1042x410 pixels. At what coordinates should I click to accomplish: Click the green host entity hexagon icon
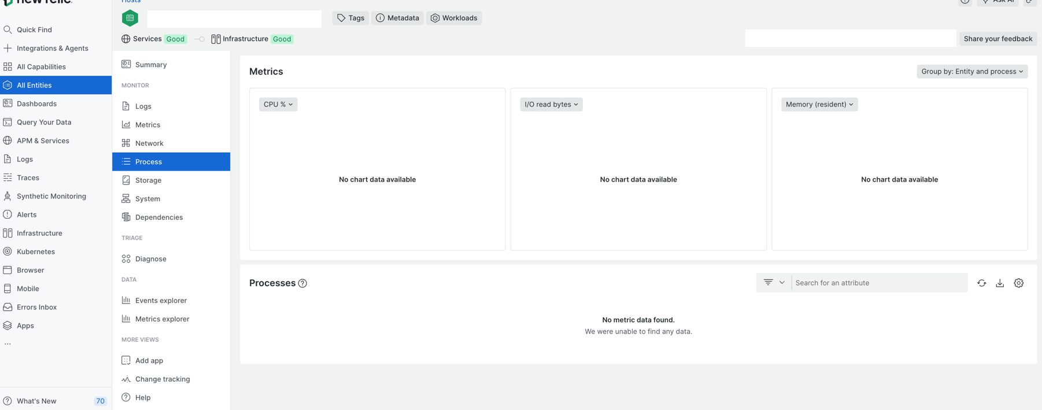[130, 19]
